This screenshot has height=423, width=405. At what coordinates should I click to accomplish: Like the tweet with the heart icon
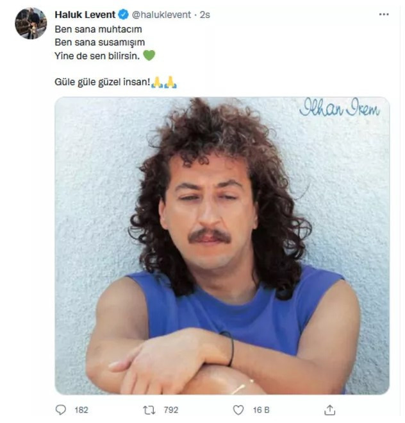pyautogui.click(x=238, y=410)
